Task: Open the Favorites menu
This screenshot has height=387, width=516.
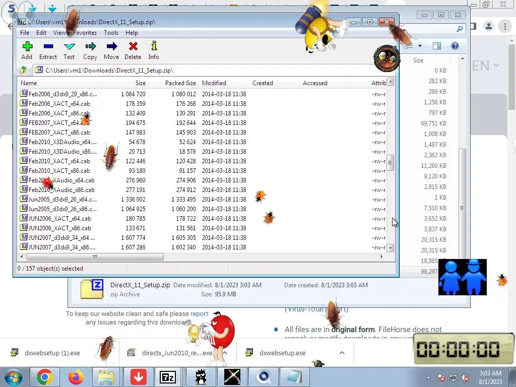Action: [x=85, y=33]
